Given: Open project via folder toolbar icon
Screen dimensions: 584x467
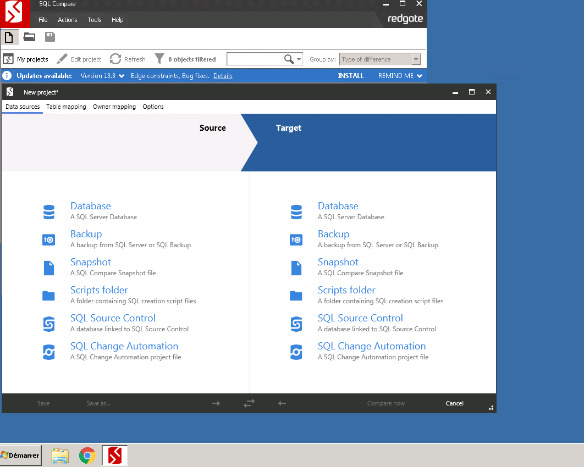Looking at the screenshot, I should (x=30, y=37).
